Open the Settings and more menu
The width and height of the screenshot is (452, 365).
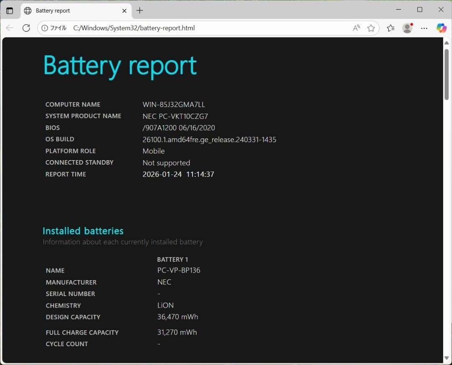[424, 28]
